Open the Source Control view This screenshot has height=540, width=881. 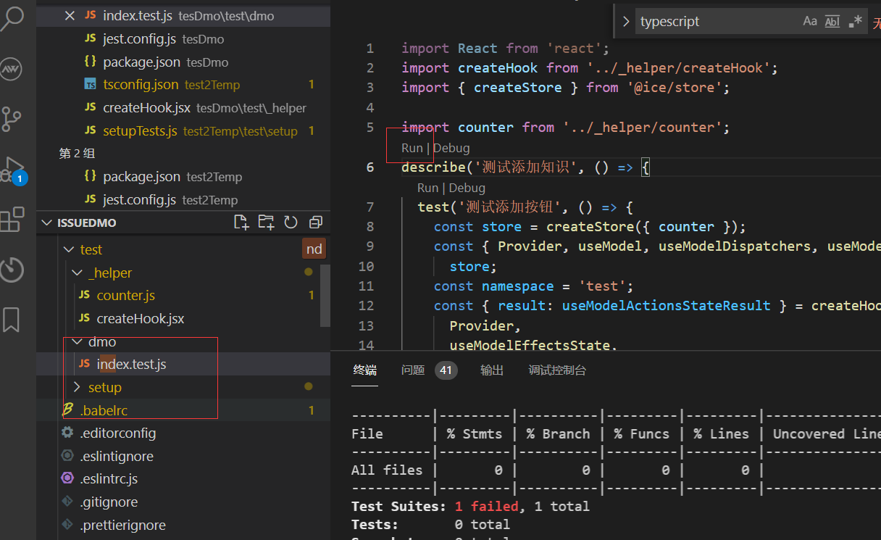tap(12, 118)
